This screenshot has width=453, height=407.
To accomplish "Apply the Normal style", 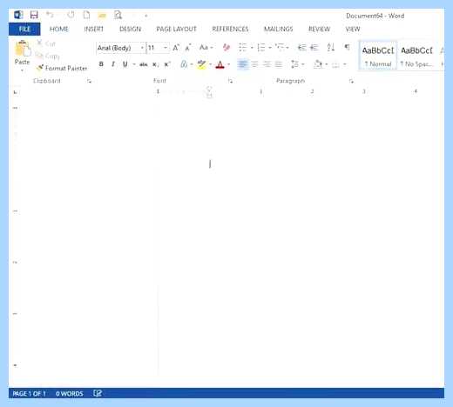I will tap(378, 56).
